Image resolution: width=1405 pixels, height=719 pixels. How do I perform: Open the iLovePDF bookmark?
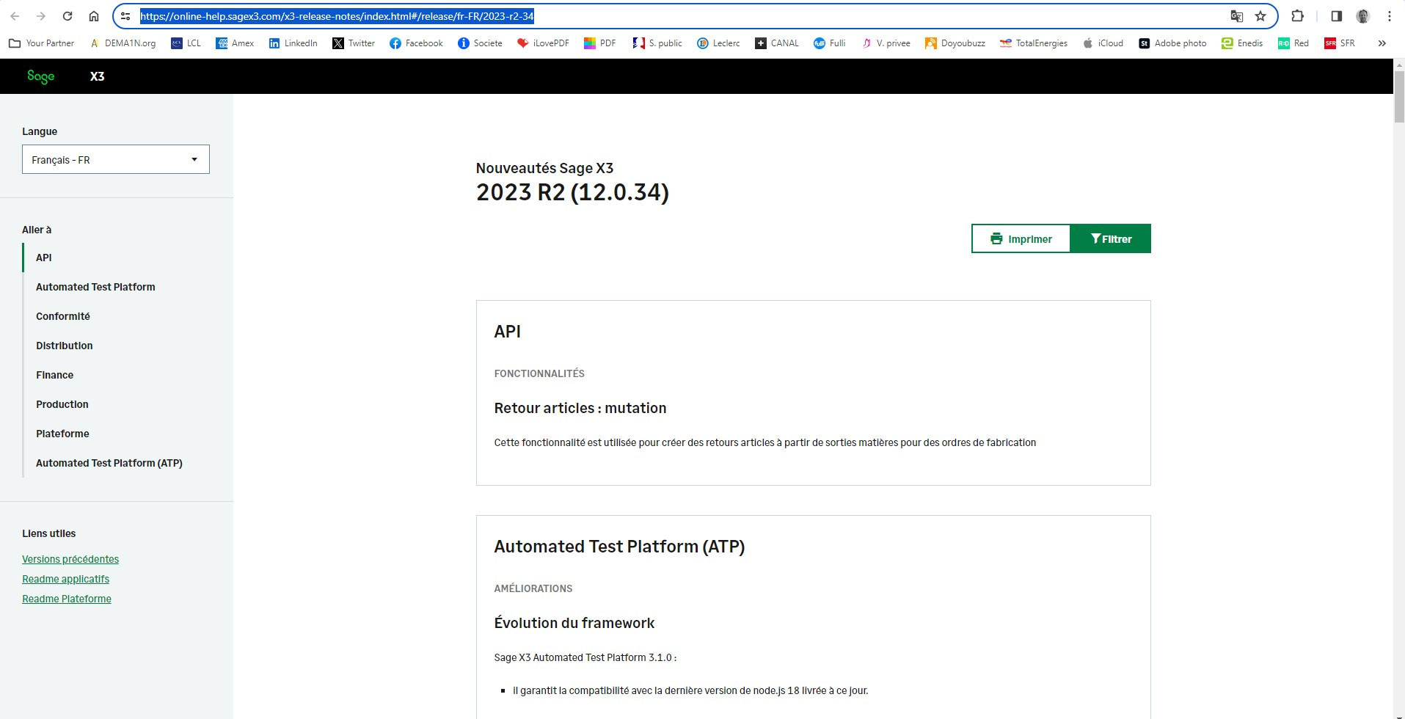(x=543, y=43)
